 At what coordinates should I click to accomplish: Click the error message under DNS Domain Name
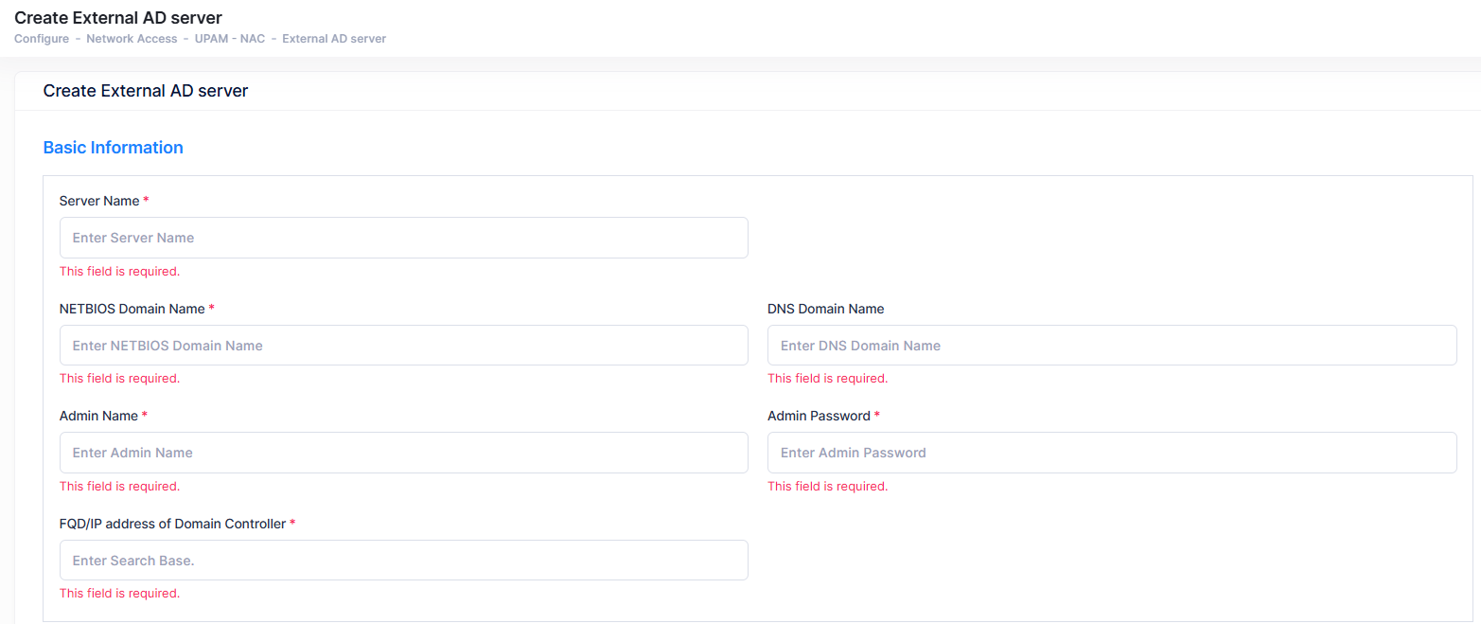tap(827, 378)
